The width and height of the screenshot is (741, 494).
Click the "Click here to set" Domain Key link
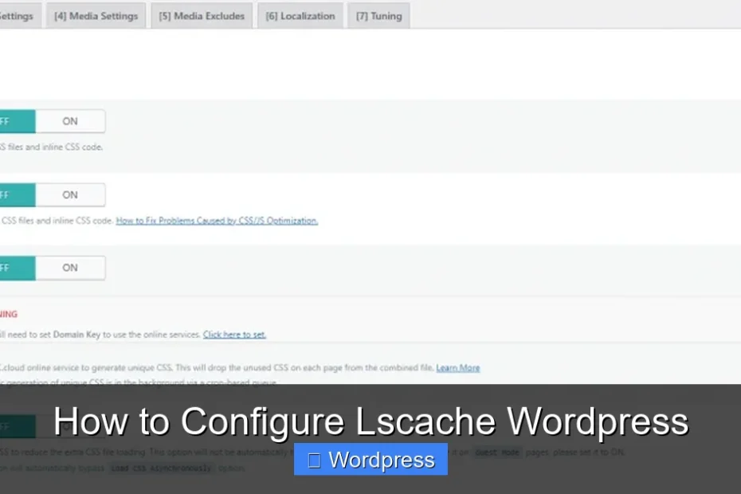(234, 334)
